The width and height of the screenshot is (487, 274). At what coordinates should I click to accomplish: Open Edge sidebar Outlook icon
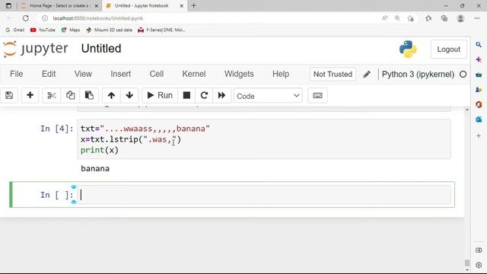[479, 119]
